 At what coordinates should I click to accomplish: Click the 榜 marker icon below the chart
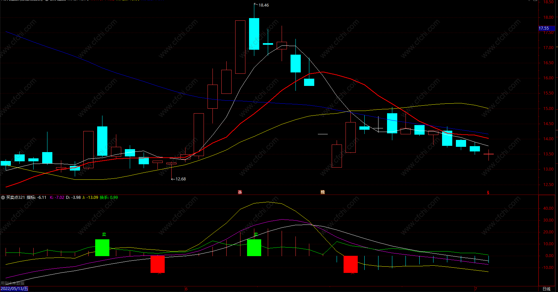tap(322, 192)
